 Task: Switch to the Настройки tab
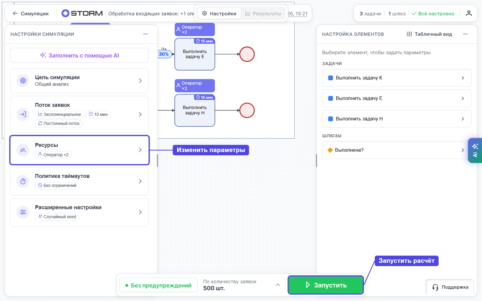pos(219,14)
